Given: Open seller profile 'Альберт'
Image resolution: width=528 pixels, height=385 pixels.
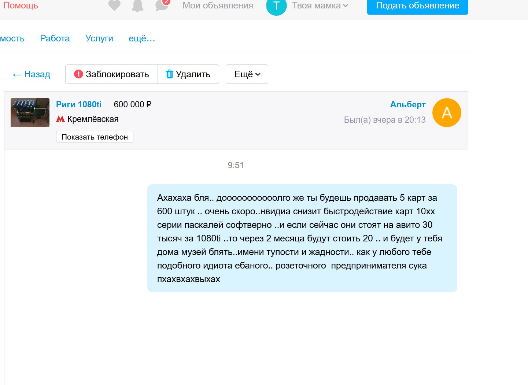Looking at the screenshot, I should pos(407,105).
